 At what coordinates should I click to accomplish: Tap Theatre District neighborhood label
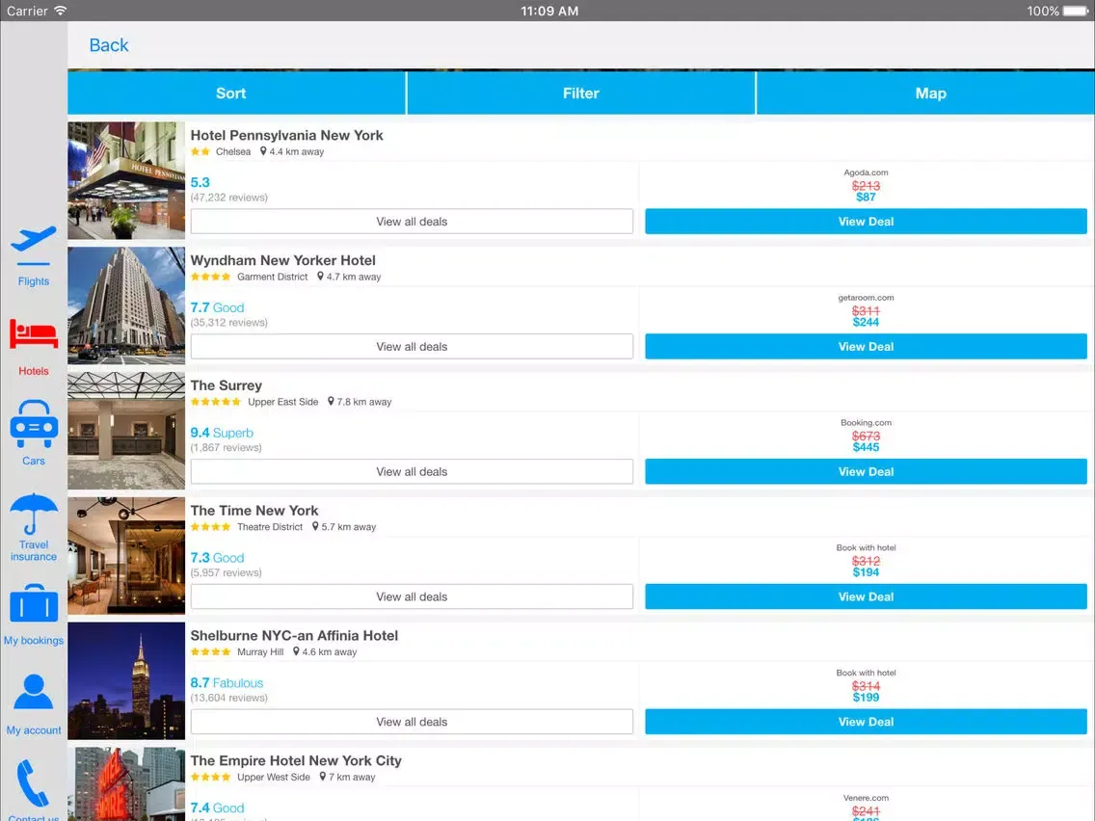pyautogui.click(x=270, y=527)
